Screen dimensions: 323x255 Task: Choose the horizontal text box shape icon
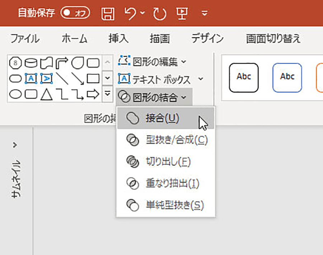31,78
